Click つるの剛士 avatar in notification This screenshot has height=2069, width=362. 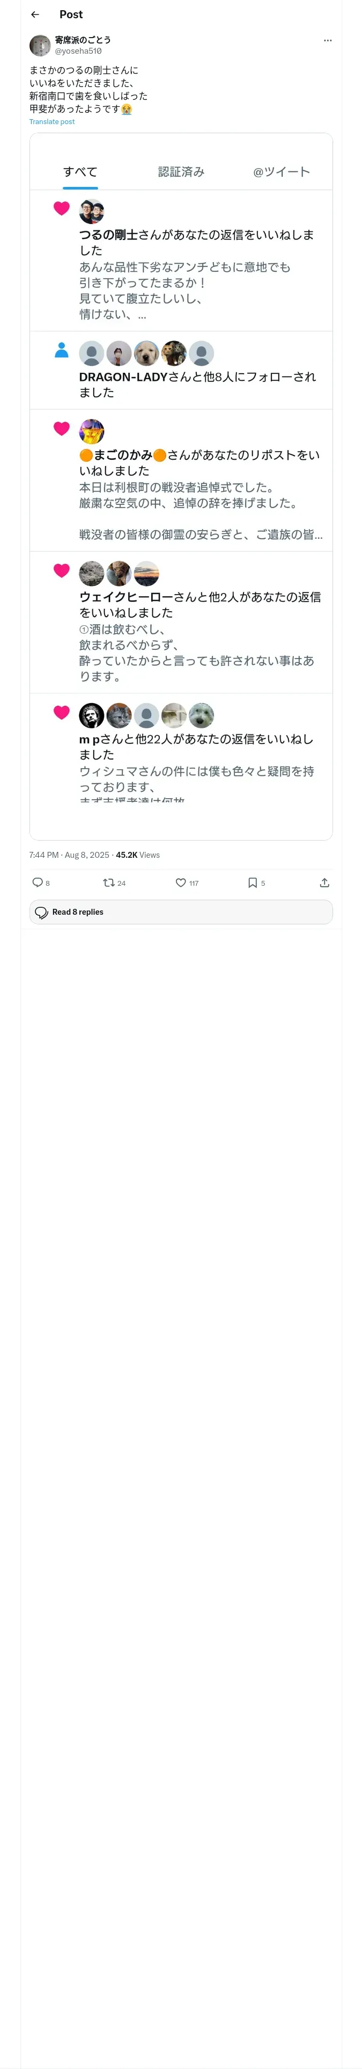(92, 211)
